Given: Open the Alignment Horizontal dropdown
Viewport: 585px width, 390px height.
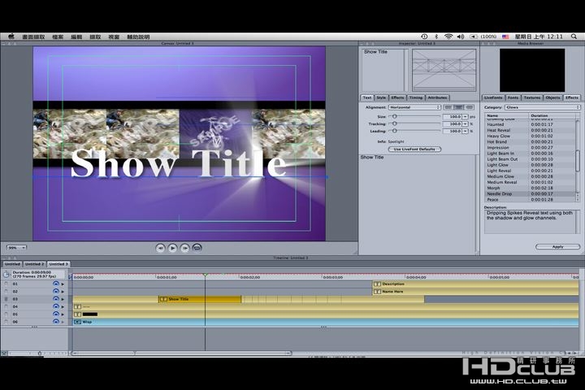Looking at the screenshot, I should coord(414,107).
